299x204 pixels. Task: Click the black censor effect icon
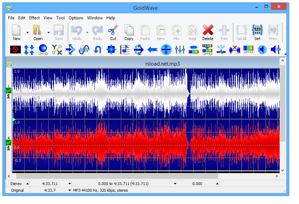click(x=15, y=50)
